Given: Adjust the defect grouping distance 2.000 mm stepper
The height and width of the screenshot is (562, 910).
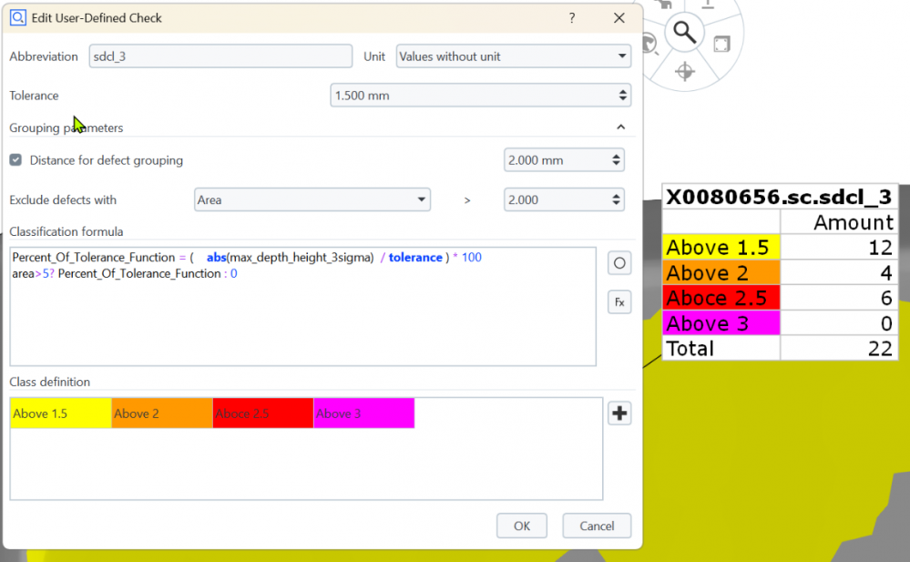Looking at the screenshot, I should (x=617, y=160).
